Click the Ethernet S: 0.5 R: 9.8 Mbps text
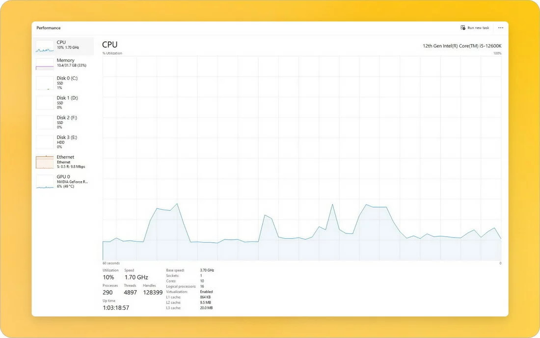 71,167
